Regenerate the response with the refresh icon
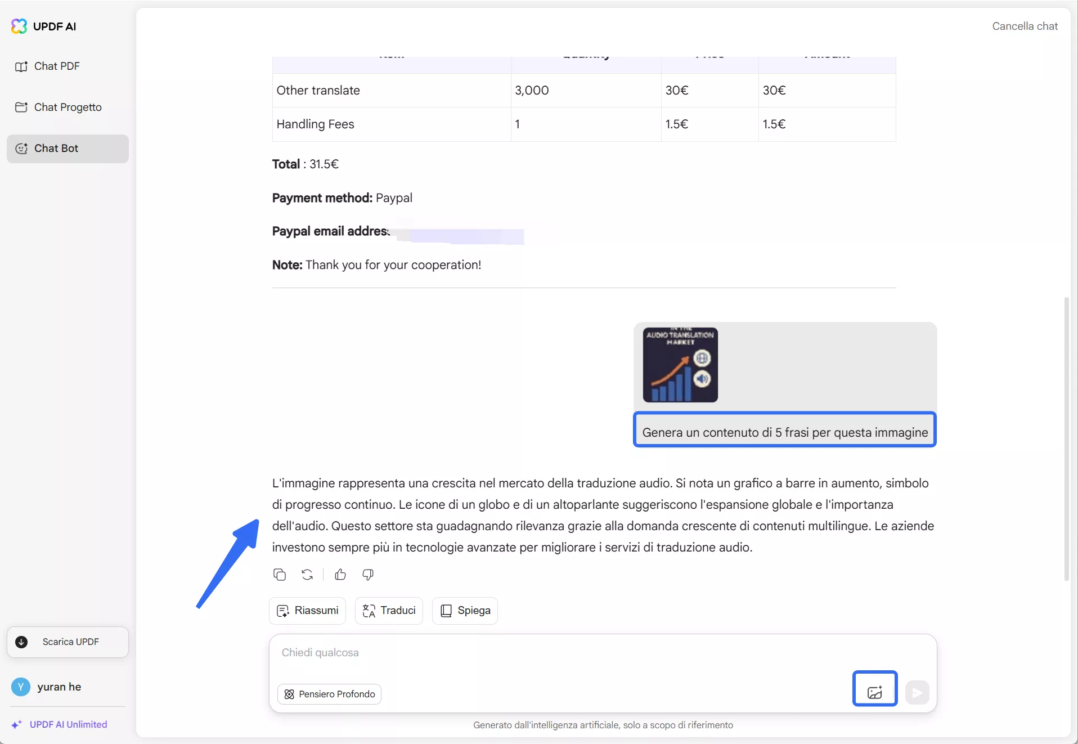The height and width of the screenshot is (744, 1078). [x=307, y=575]
